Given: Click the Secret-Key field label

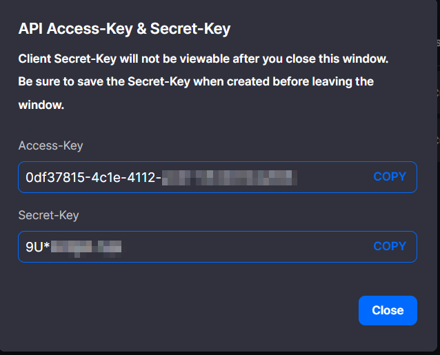Looking at the screenshot, I should point(48,215).
